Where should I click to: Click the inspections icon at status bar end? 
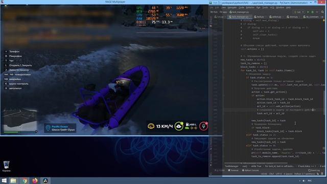[322, 174]
